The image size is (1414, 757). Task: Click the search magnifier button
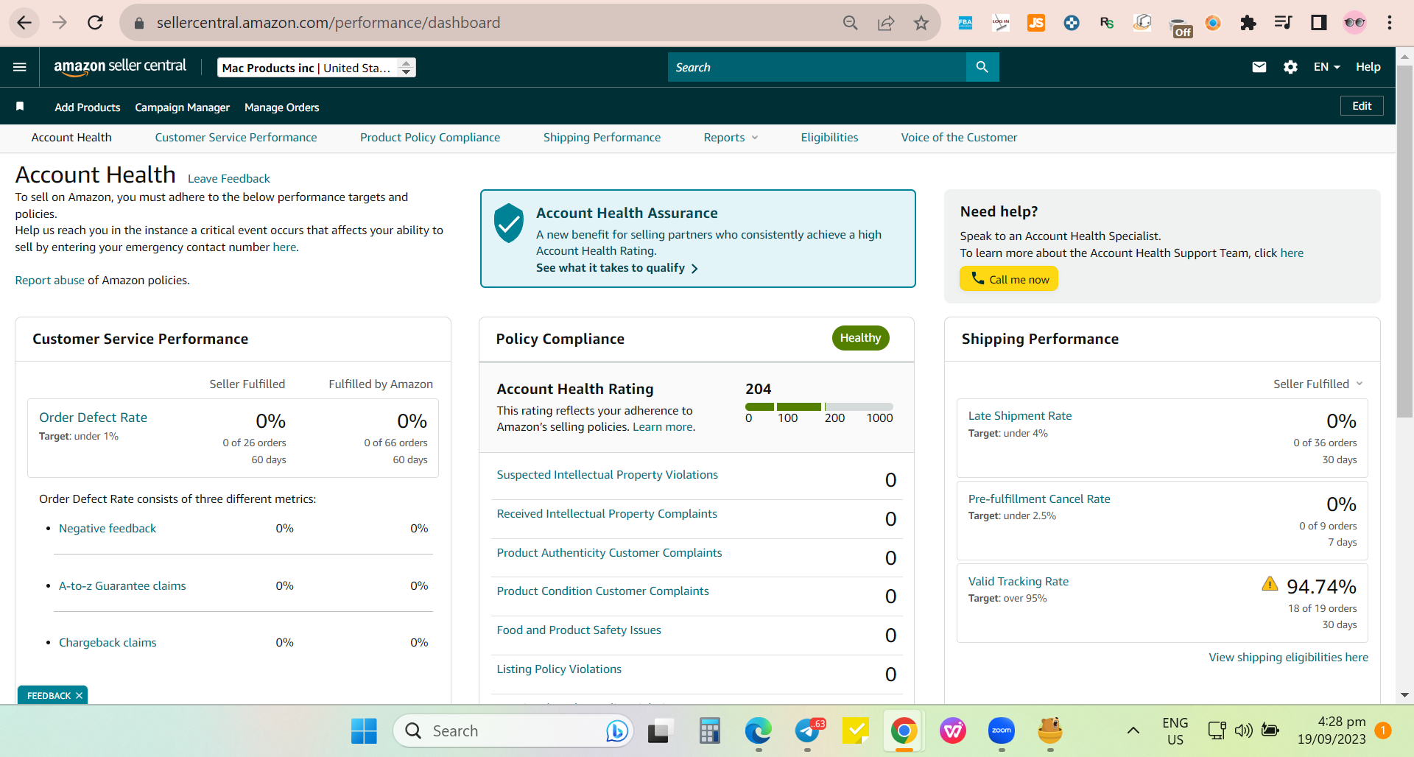982,67
